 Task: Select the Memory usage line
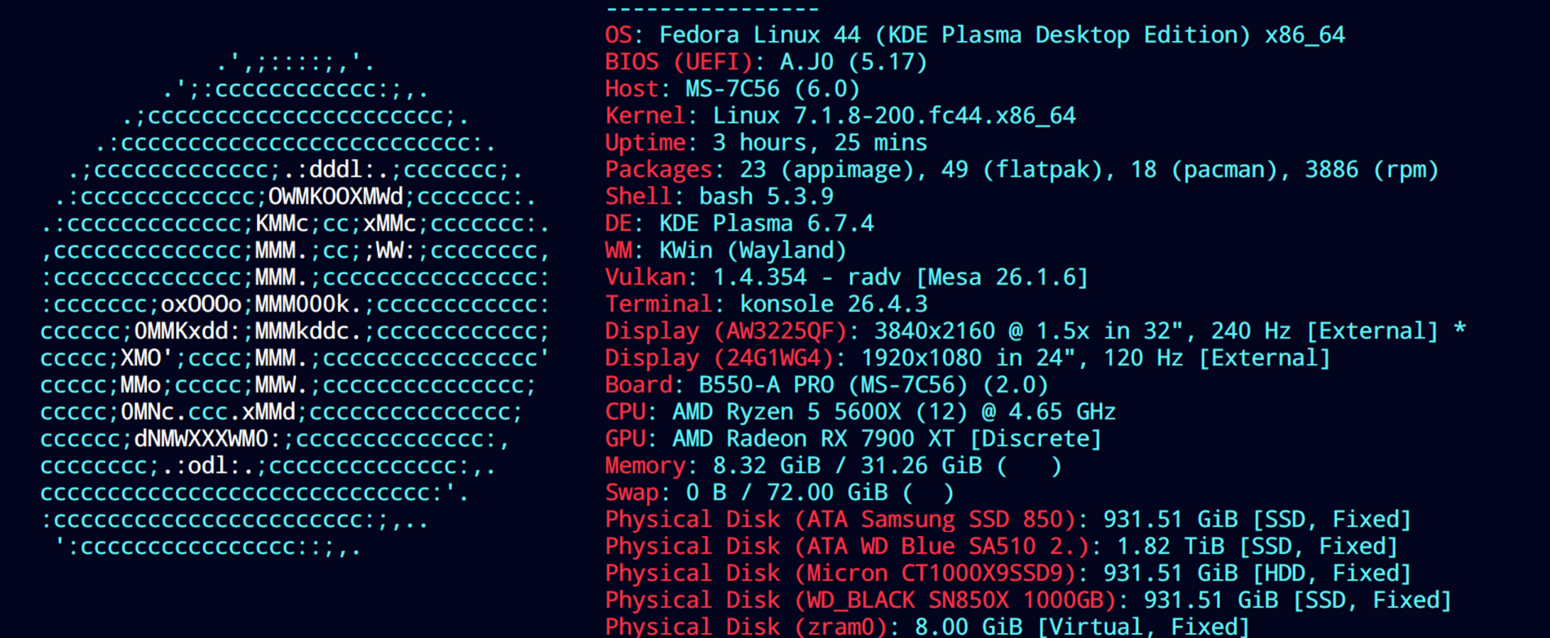[x=834, y=466]
